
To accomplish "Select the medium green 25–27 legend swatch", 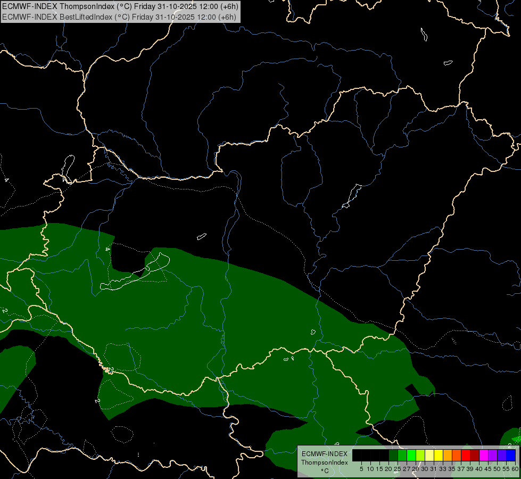I will [402, 455].
